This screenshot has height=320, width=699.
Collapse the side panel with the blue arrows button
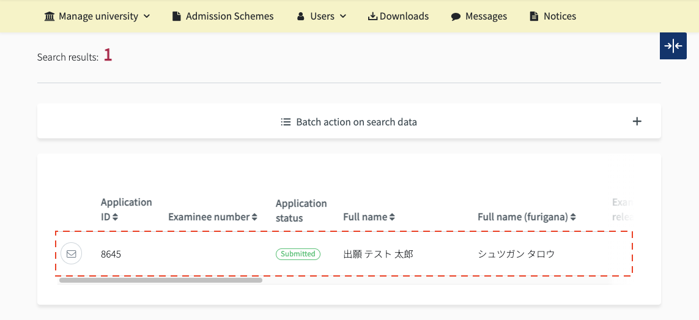[673, 45]
